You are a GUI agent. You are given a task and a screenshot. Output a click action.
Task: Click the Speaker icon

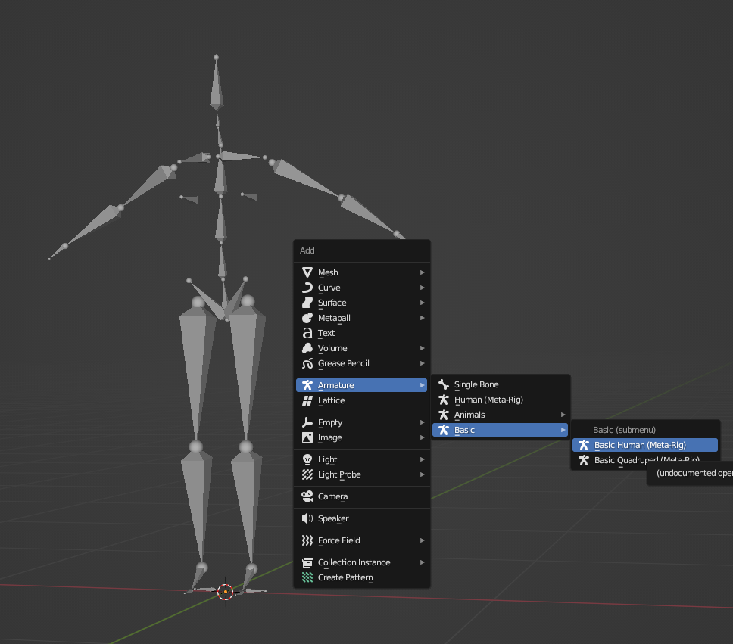click(x=307, y=518)
